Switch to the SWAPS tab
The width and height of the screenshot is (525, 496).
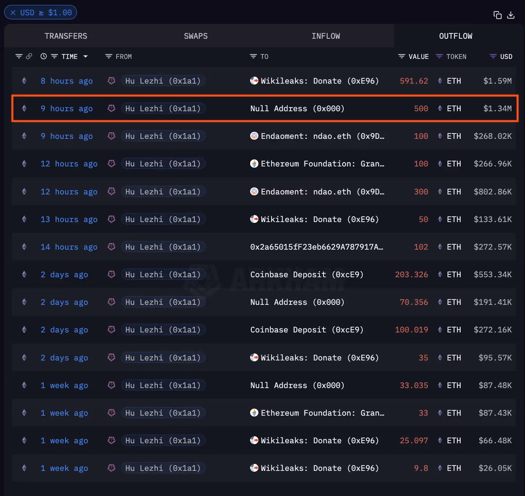coord(196,36)
